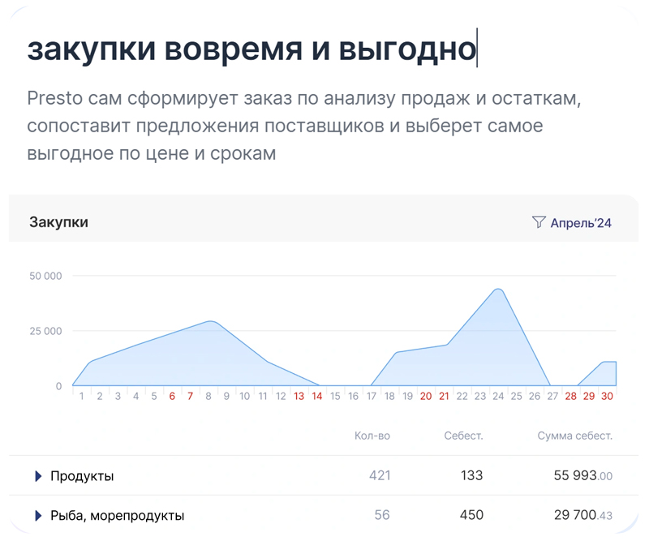The image size is (649, 541).
Task: Click the heading закупки вовремя и выгодно
Action: (x=251, y=49)
